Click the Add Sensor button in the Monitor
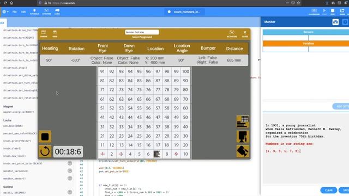The height and width of the screenshot is (196, 349). click(x=341, y=107)
